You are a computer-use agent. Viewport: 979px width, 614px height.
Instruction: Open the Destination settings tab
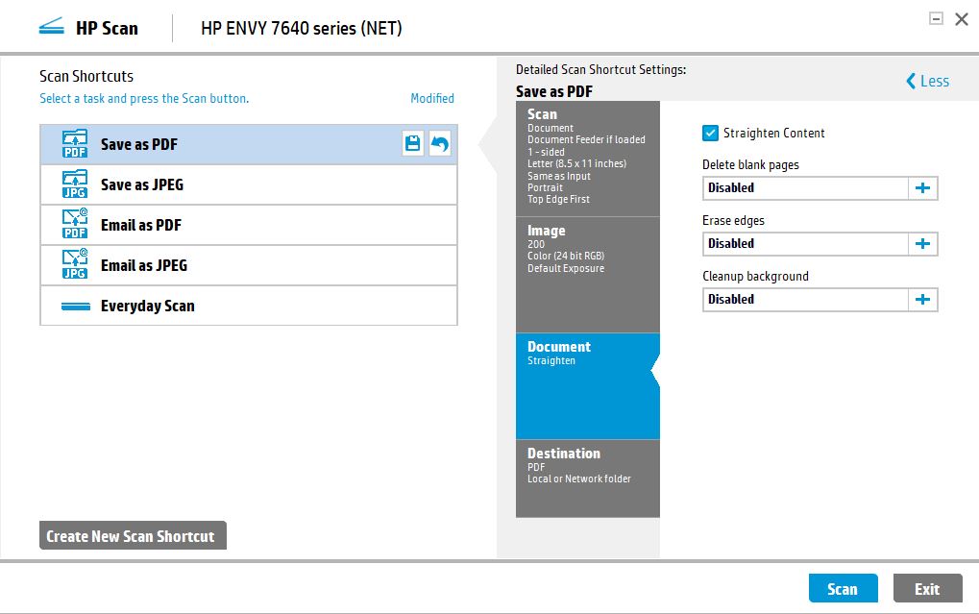[588, 479]
